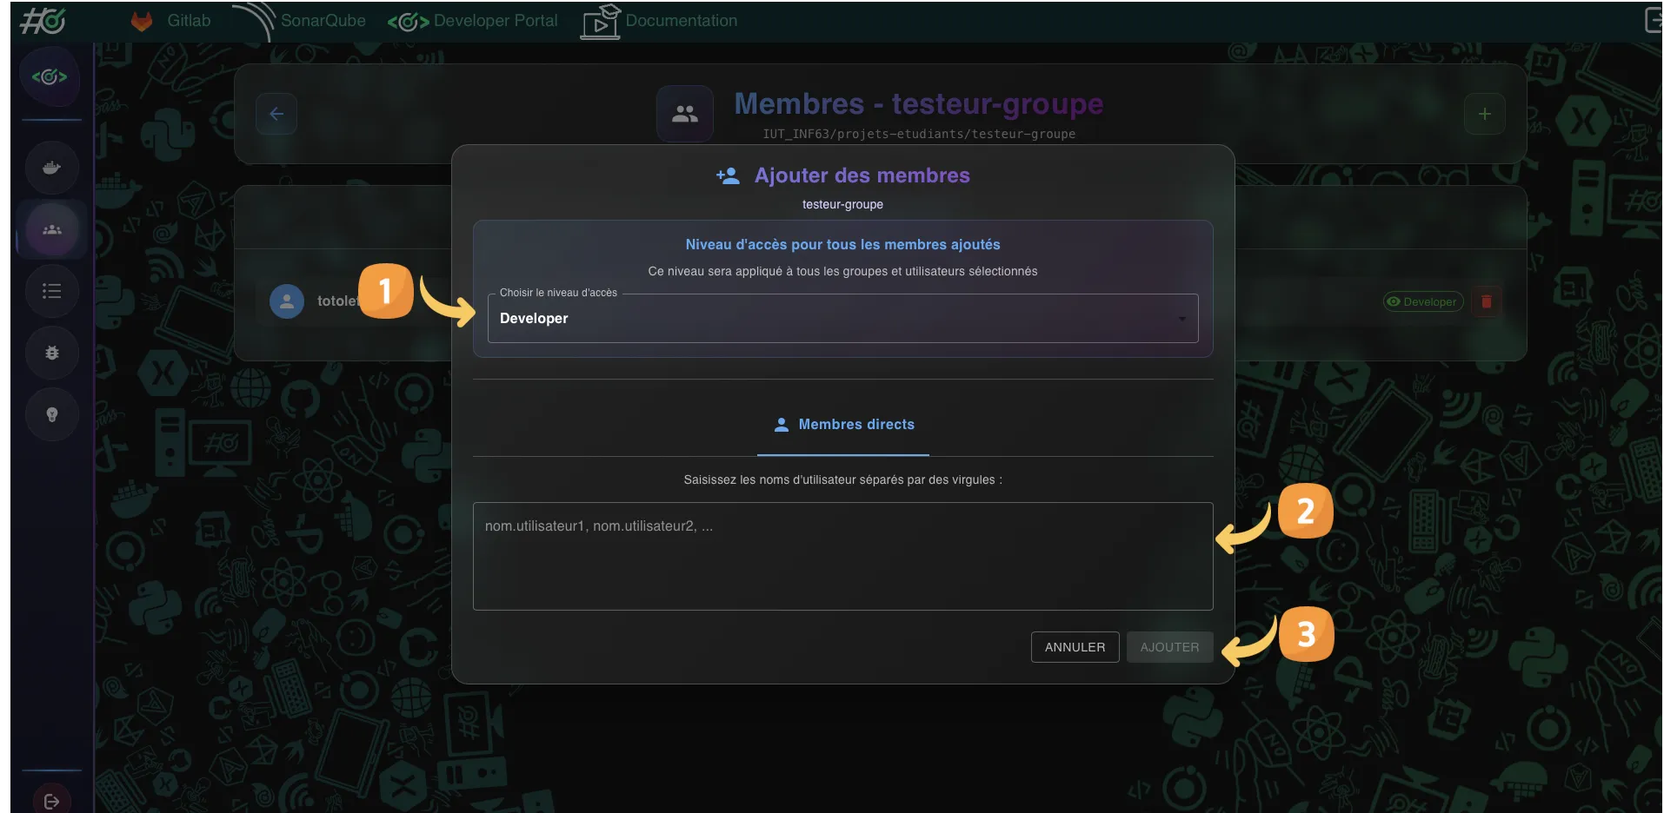Open the members section from the sidebar

(x=51, y=229)
